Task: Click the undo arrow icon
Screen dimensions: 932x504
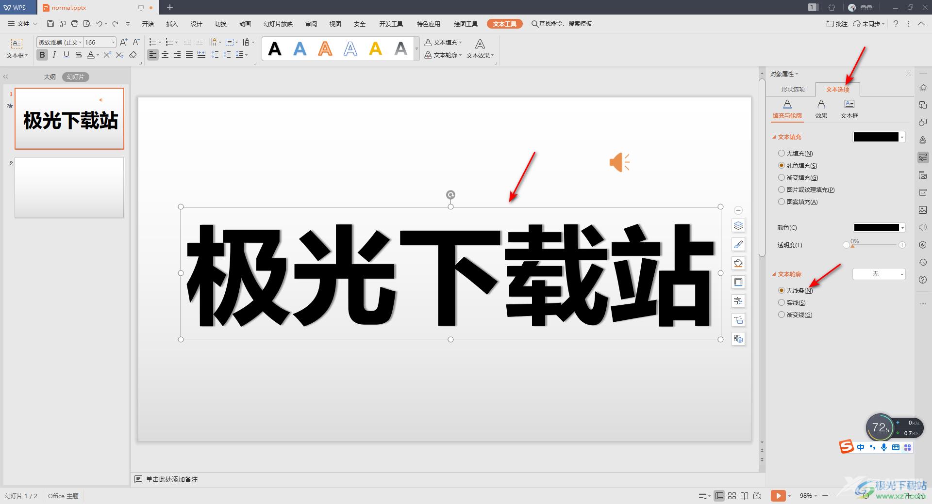Action: 99,23
